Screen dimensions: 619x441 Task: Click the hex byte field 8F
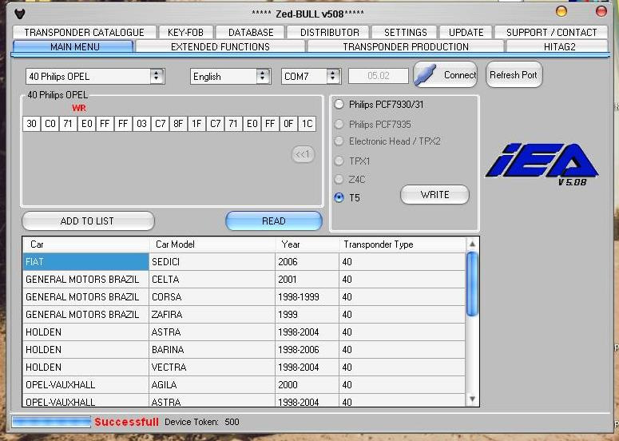(178, 124)
